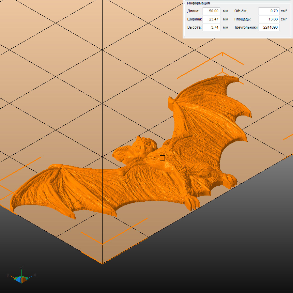Click the Площадь field showing 13.88

pyautogui.click(x=269, y=19)
